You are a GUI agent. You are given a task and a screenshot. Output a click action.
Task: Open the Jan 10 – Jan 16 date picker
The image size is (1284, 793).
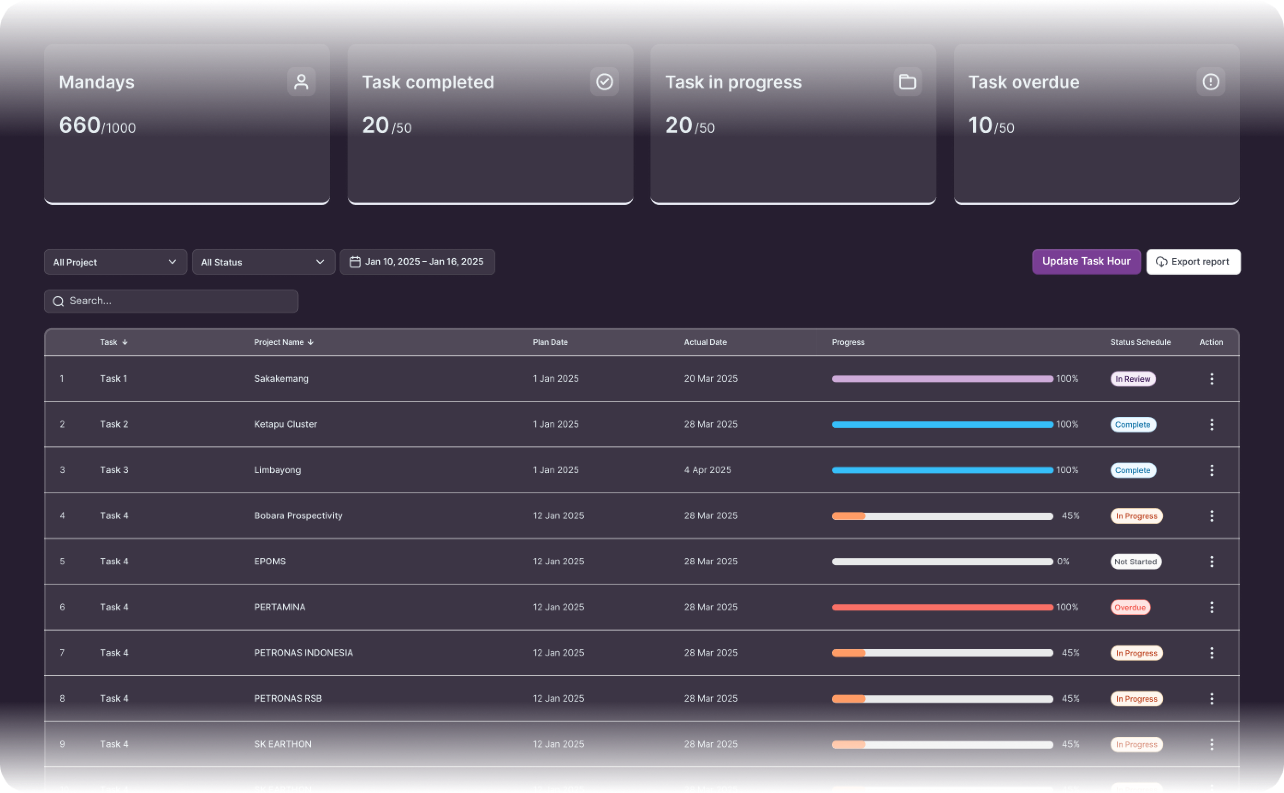pyautogui.click(x=417, y=262)
